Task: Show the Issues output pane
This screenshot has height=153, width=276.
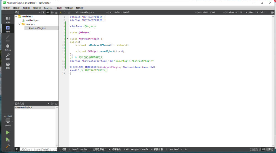Action: pyautogui.click(x=63, y=149)
